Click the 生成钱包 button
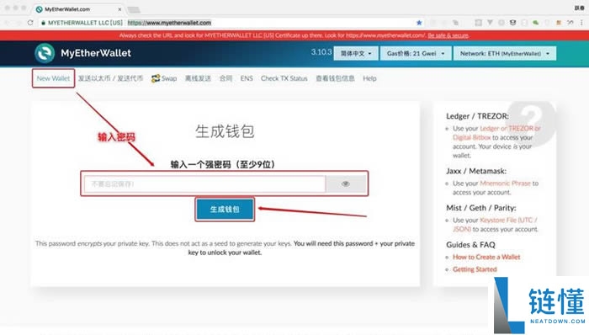Viewport: 589px width, 335px height. coord(225,210)
